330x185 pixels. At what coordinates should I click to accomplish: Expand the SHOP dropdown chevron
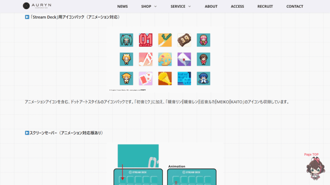click(x=156, y=6)
